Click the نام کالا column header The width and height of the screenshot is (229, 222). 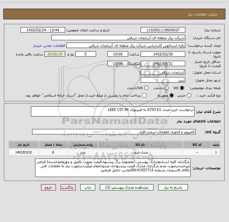(140, 145)
